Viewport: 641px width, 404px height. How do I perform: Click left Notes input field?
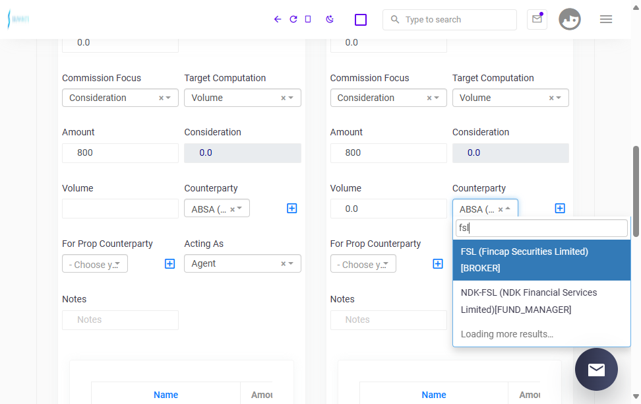tap(120, 320)
